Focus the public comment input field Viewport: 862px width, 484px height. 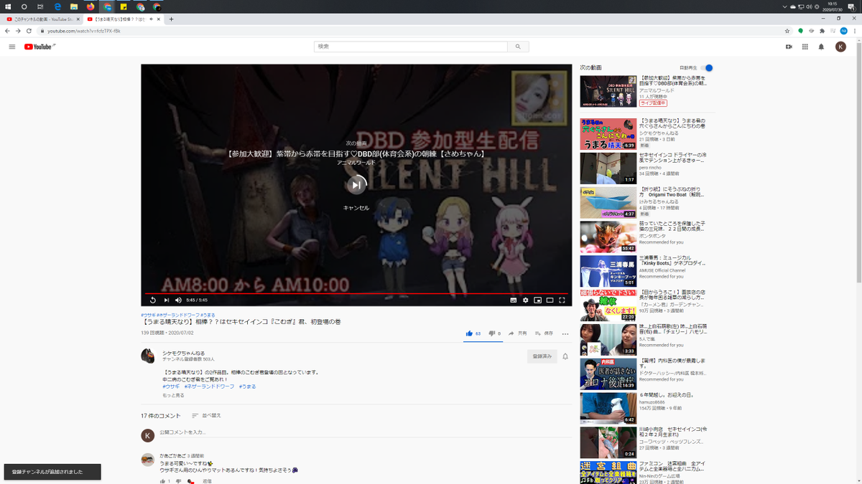pyautogui.click(x=366, y=432)
